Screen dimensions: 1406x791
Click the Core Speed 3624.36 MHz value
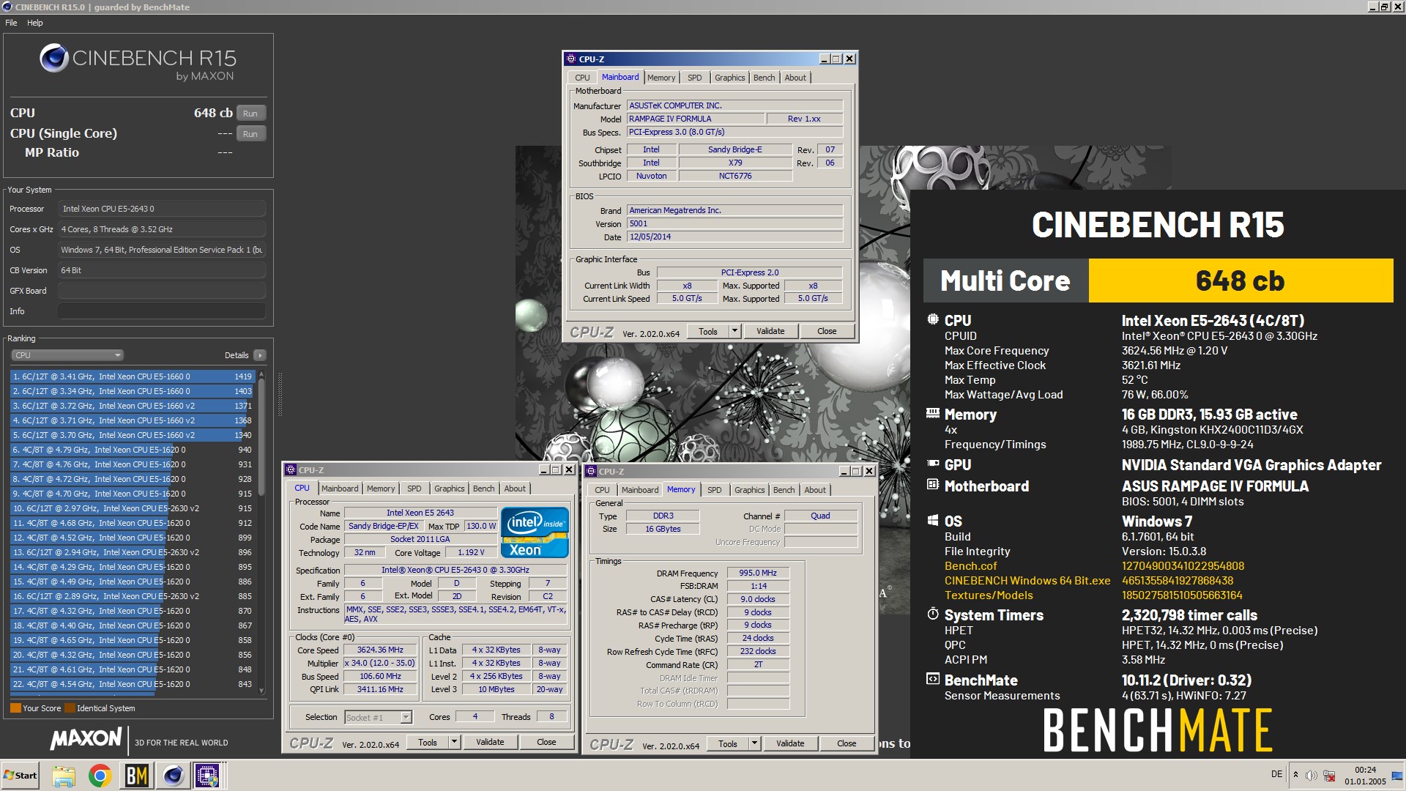coord(380,650)
